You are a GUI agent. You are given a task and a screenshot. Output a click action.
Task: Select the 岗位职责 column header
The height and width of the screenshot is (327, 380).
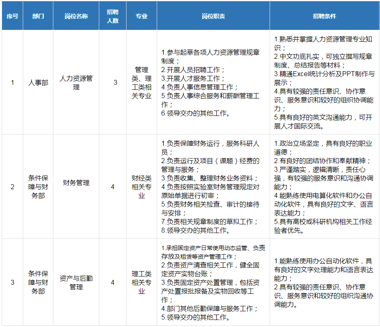click(x=213, y=16)
